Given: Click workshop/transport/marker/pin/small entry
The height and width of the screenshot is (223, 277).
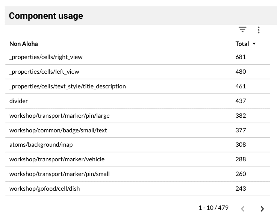Looking at the screenshot, I should (59, 174).
